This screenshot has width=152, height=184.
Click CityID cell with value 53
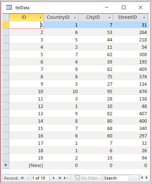click(95, 32)
